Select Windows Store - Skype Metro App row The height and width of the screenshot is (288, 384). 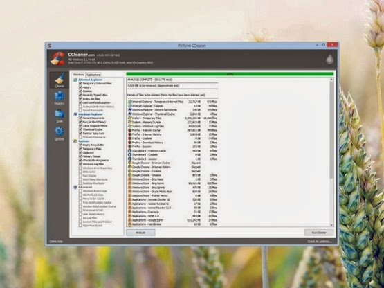tap(172, 192)
